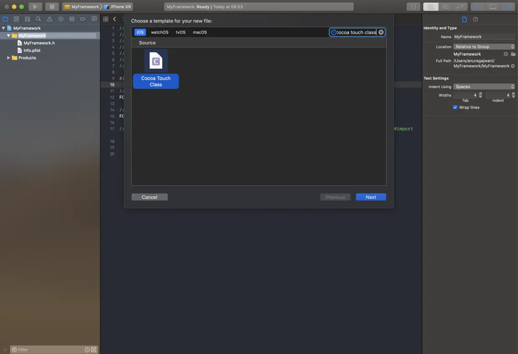This screenshot has width=518, height=354.
Task: Open the Debug navigator
Action: 72,19
